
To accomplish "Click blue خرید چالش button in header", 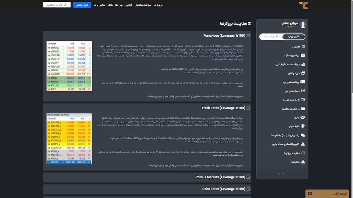I will [x=82, y=5].
